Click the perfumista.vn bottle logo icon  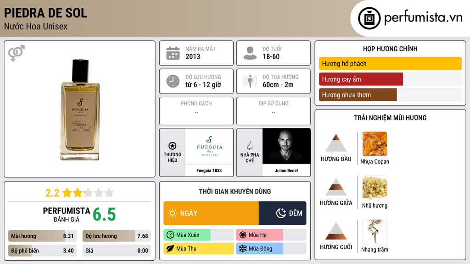click(x=369, y=18)
